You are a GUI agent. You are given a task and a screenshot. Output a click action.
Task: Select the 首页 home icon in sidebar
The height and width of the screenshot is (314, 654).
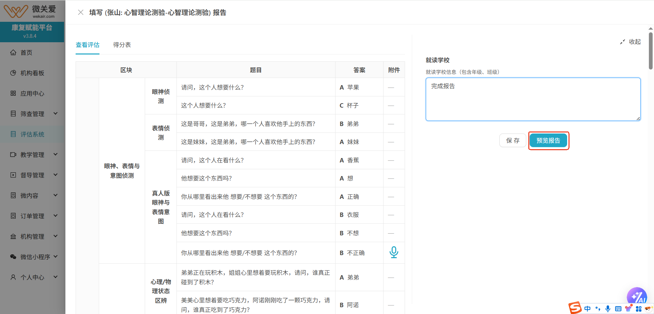tap(13, 52)
